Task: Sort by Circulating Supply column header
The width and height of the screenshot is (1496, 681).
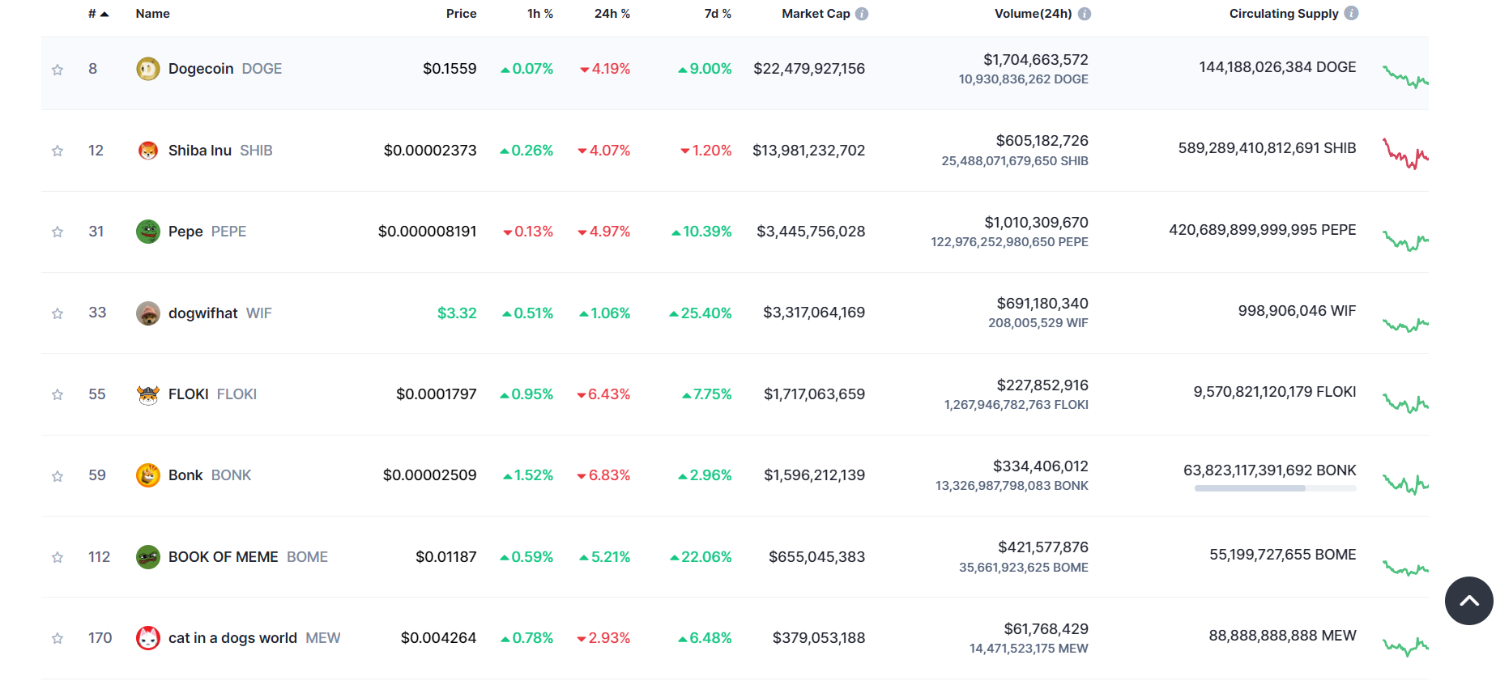Action: tap(1284, 14)
